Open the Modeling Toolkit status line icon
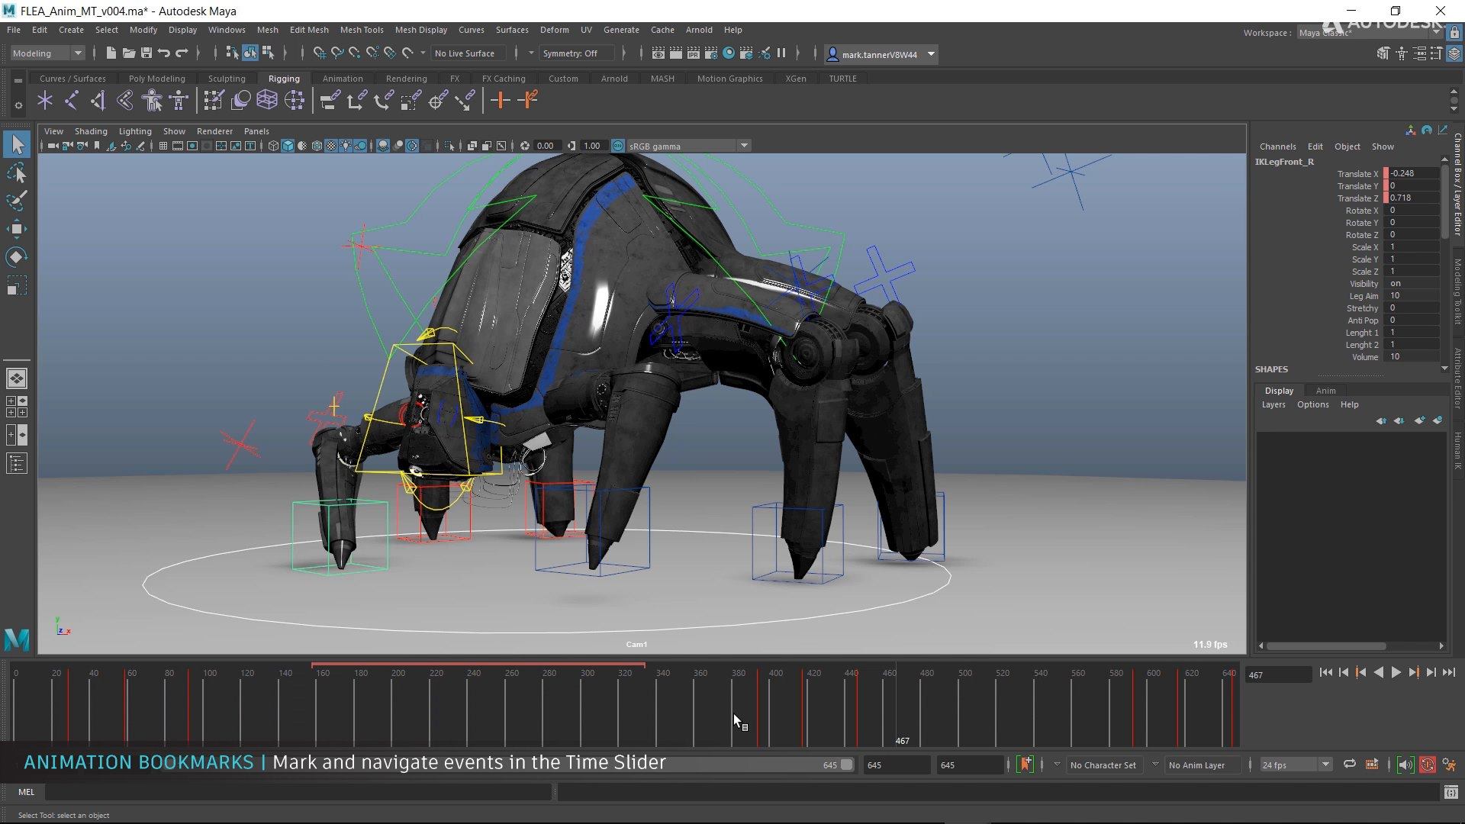 tap(1383, 53)
